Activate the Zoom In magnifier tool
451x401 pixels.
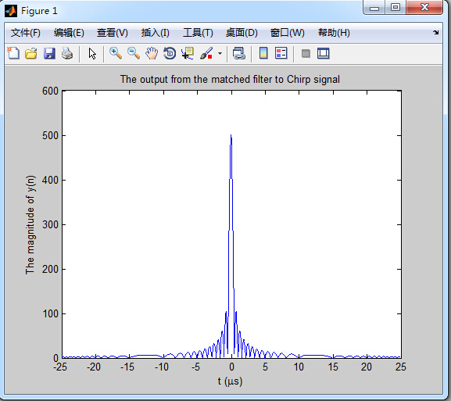click(116, 53)
